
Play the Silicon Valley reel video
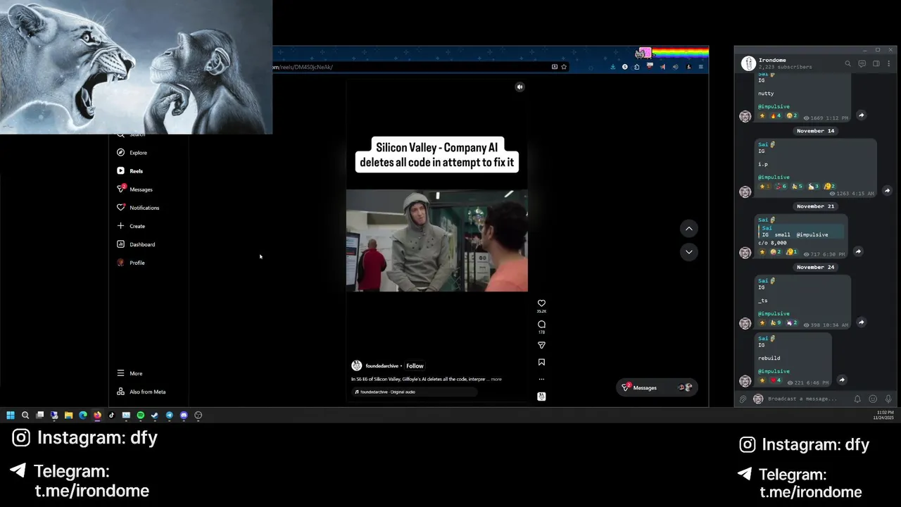[436, 240]
